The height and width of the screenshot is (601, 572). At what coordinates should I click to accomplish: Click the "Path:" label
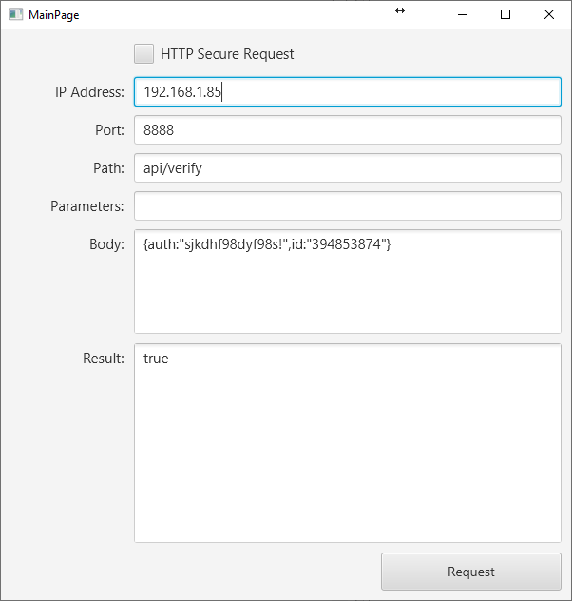click(x=107, y=168)
